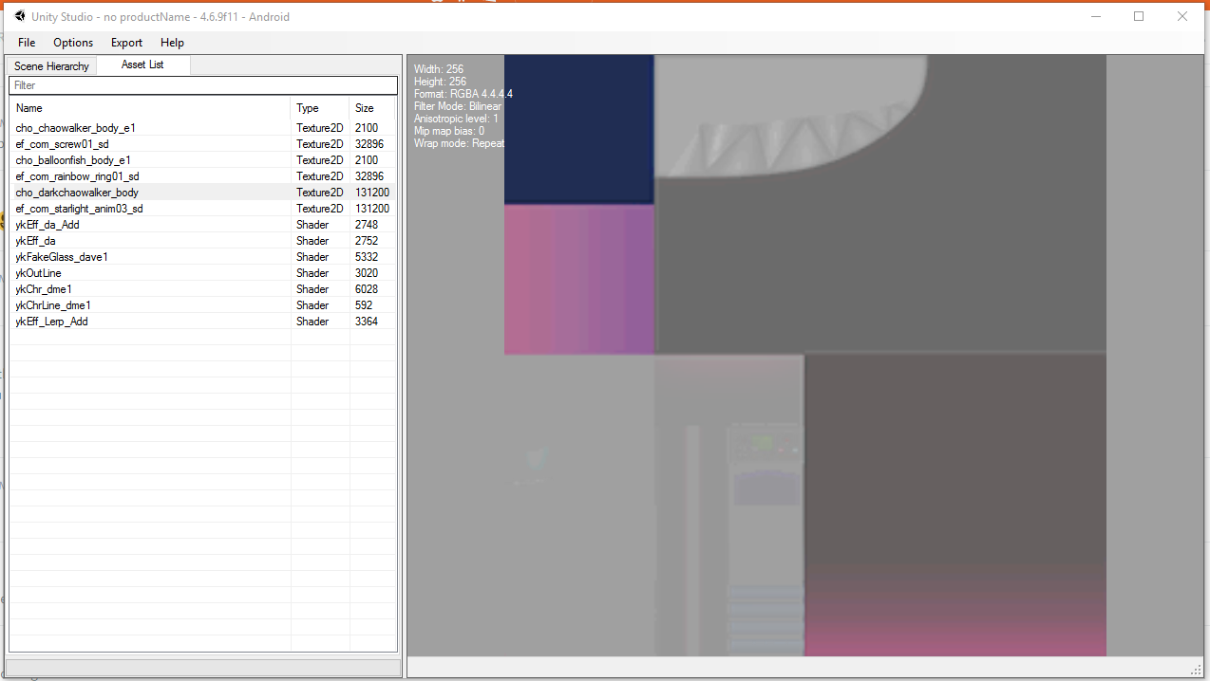
Task: Select the ykChrLine_dme1 shader row
Action: 202,305
